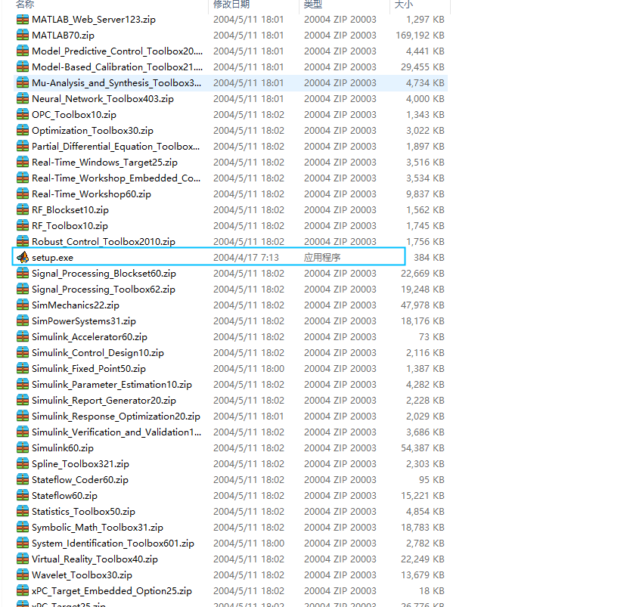The image size is (630, 607).
Task: Click the Real-Time_Workshop60.zip archive icon
Action: (x=23, y=194)
